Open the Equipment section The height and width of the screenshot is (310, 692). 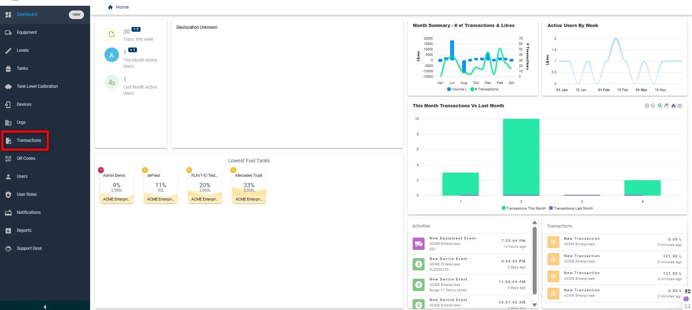click(x=45, y=32)
